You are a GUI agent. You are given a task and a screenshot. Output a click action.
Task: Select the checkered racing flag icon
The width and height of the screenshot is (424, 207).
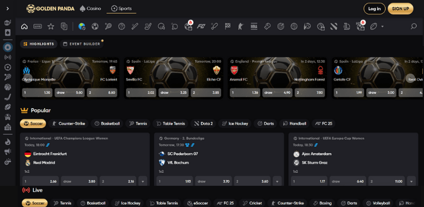227,26
